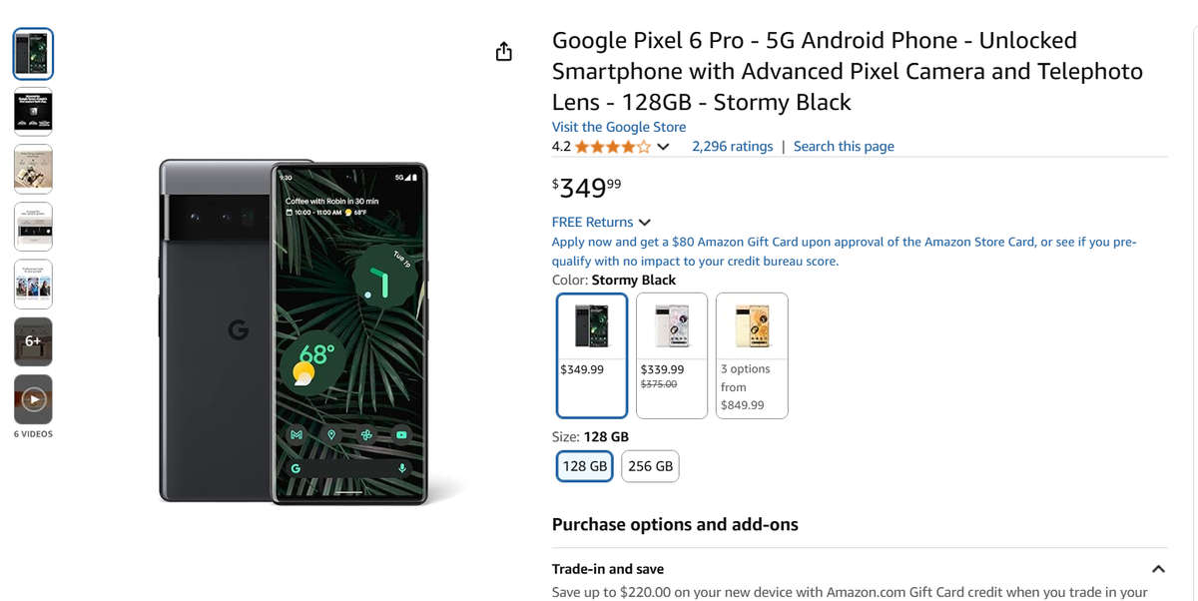Collapse the Trade-in and save section
This screenshot has height=601, width=1198.
pos(1155,568)
